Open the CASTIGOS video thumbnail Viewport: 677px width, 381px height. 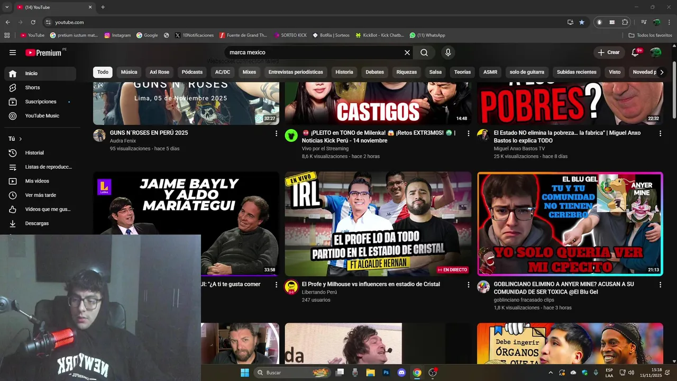(378, 104)
